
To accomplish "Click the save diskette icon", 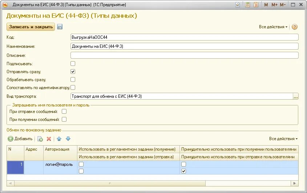I will tap(60, 27).
